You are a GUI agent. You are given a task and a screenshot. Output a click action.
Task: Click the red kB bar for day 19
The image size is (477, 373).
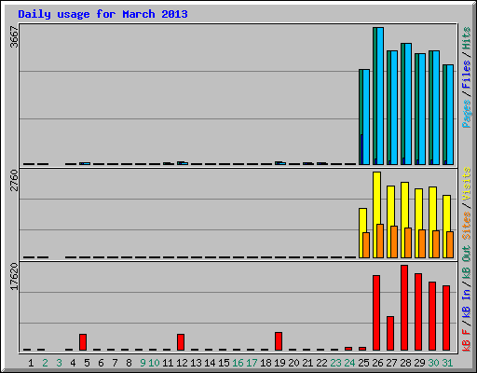[279, 341]
